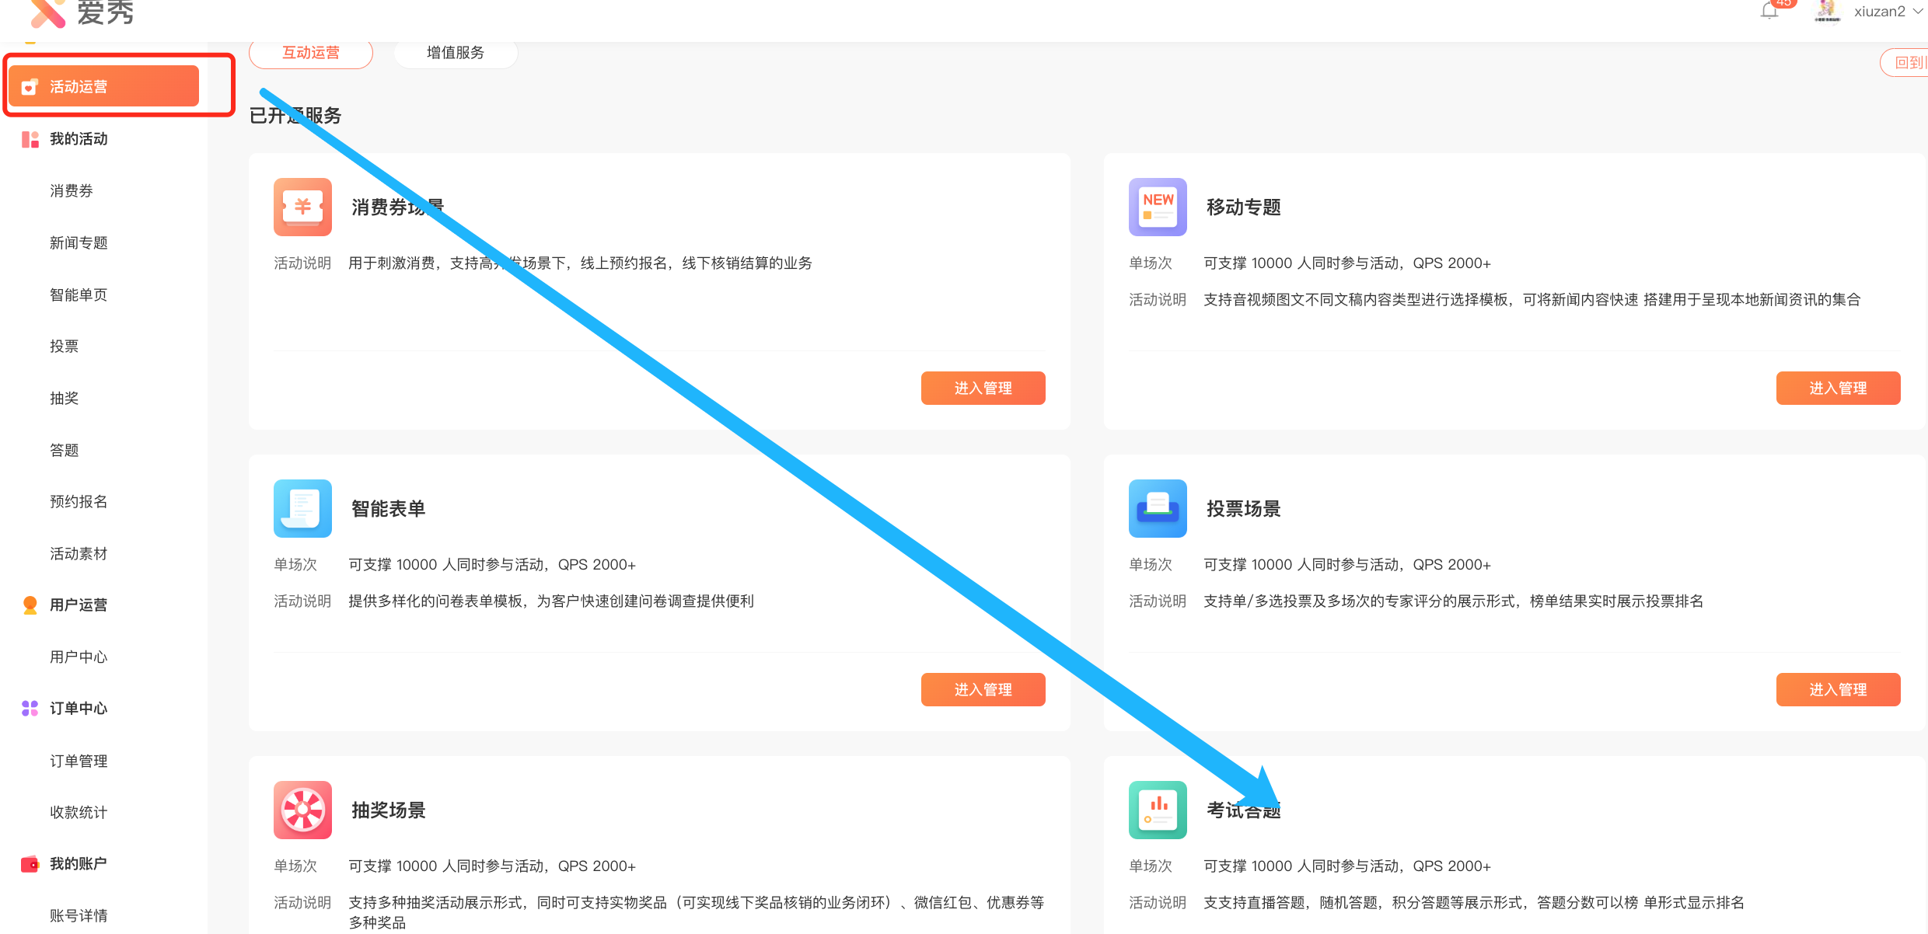Open 订单管理 in the sidebar
The height and width of the screenshot is (934, 1928).
tap(79, 761)
